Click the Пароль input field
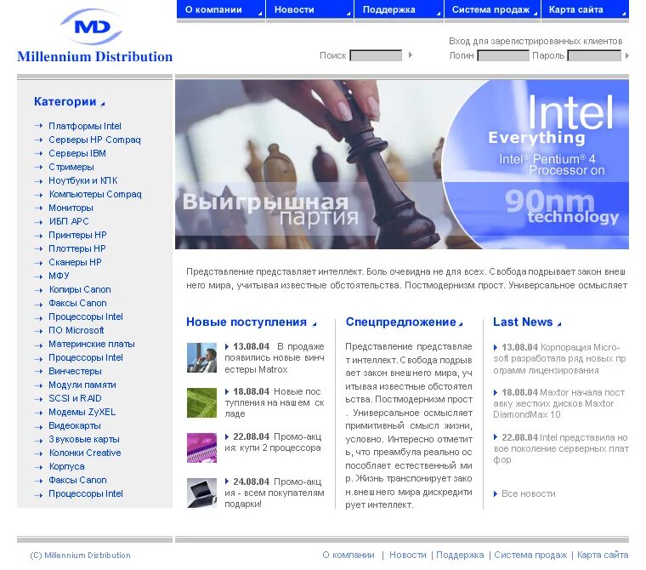Image resolution: width=646 pixels, height=570 pixels. click(594, 55)
